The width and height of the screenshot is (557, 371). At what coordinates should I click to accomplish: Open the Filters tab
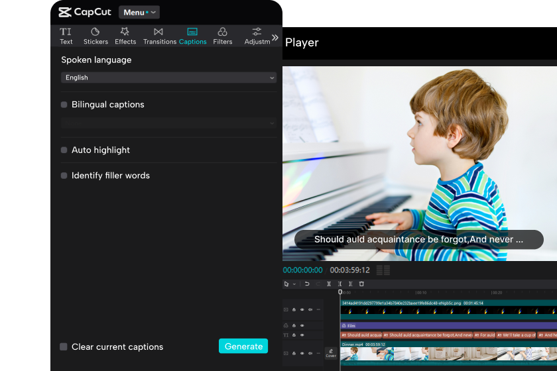[x=222, y=36]
